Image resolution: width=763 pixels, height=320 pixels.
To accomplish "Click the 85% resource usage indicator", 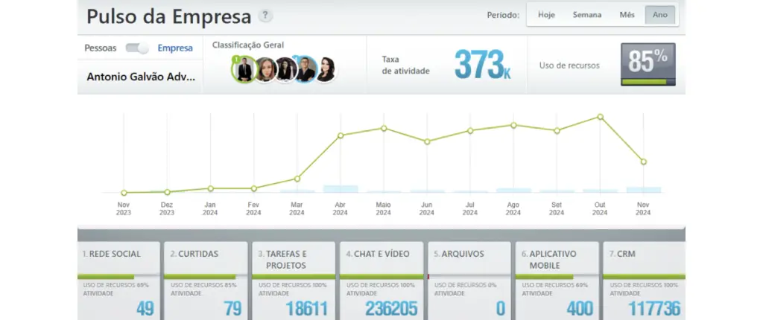I will pyautogui.click(x=648, y=65).
